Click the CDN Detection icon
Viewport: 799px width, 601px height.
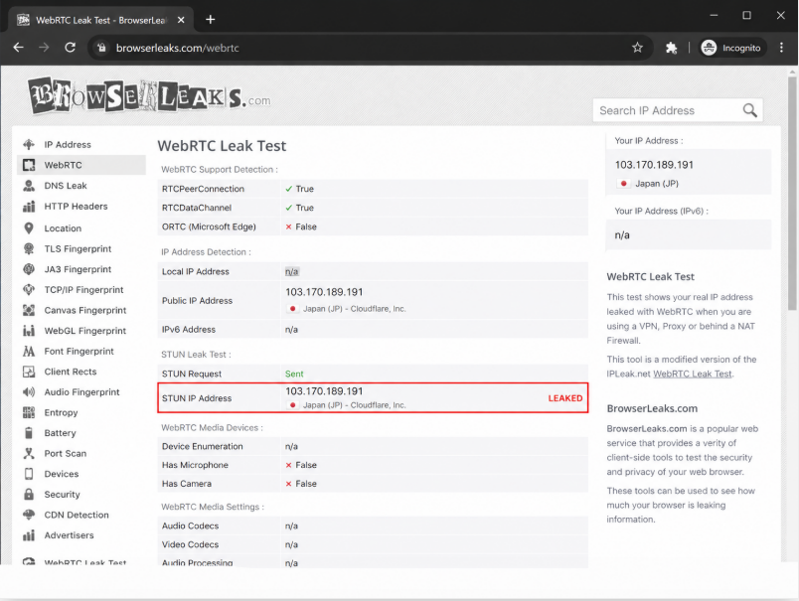29,515
